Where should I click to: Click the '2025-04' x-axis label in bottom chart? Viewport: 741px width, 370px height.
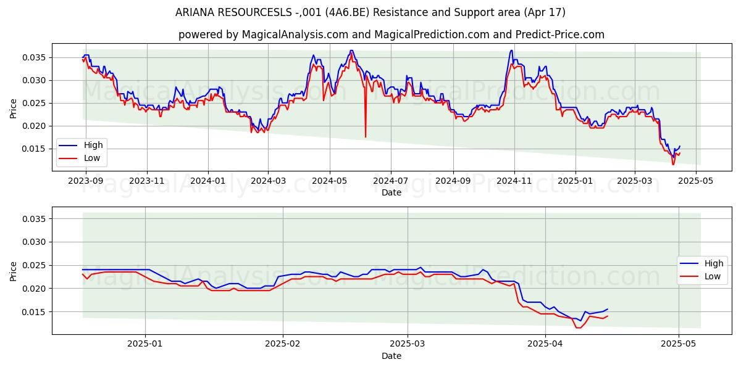click(x=546, y=343)
